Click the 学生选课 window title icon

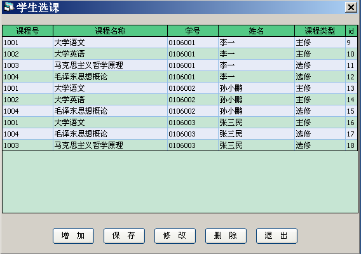tap(9, 7)
